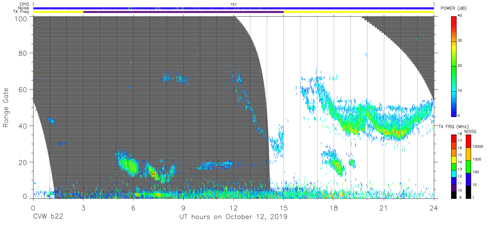Click the NOISE legend title
The width and height of the screenshot is (488, 225).
(470, 131)
